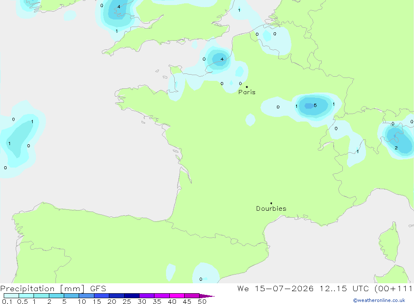Screen dimensions: 414x304
Task: Click the legend value '0.1'
Action: (x=7, y=302)
